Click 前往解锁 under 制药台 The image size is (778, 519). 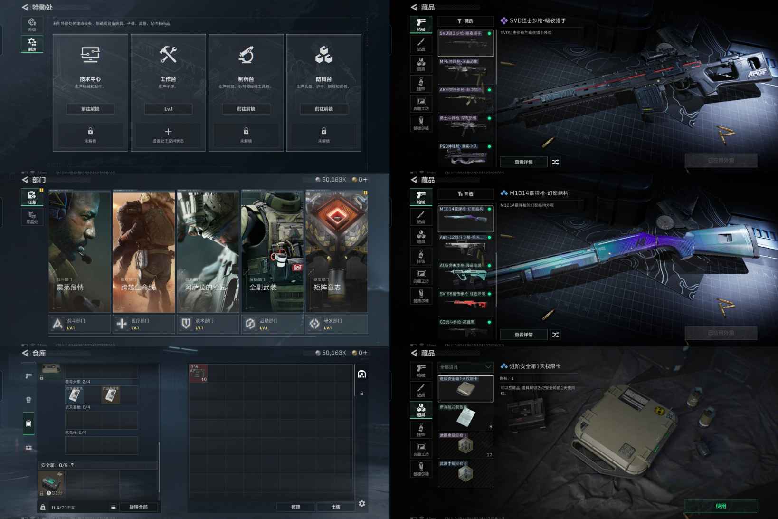[246, 109]
